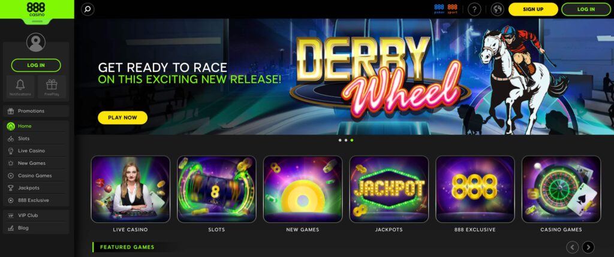Open Jackpots in the sidebar menu
614x257 pixels.
(x=36, y=188)
